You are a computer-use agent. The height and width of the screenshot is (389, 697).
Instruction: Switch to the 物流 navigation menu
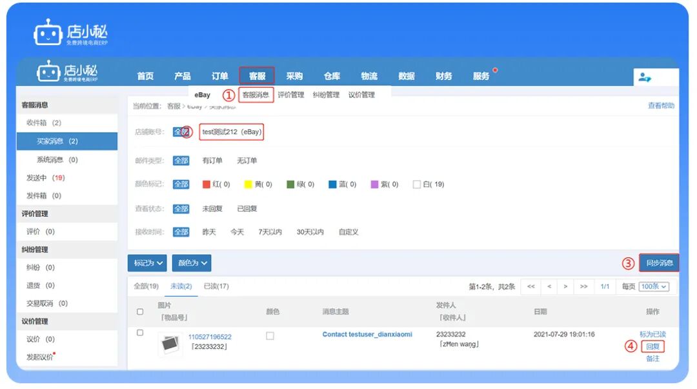(x=369, y=75)
